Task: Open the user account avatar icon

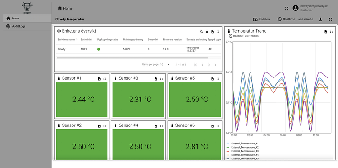Action: 295,8
